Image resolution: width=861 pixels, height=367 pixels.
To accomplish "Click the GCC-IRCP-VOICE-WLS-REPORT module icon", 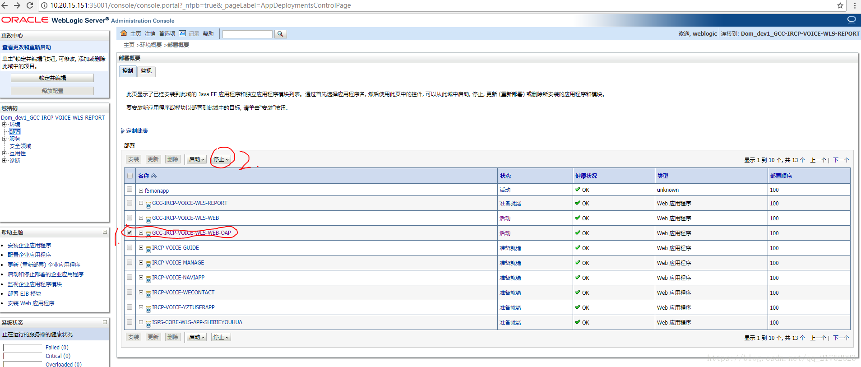I will (148, 204).
